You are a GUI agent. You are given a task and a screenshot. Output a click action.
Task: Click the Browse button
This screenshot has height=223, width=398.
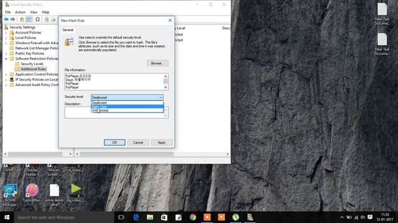pos(157,63)
